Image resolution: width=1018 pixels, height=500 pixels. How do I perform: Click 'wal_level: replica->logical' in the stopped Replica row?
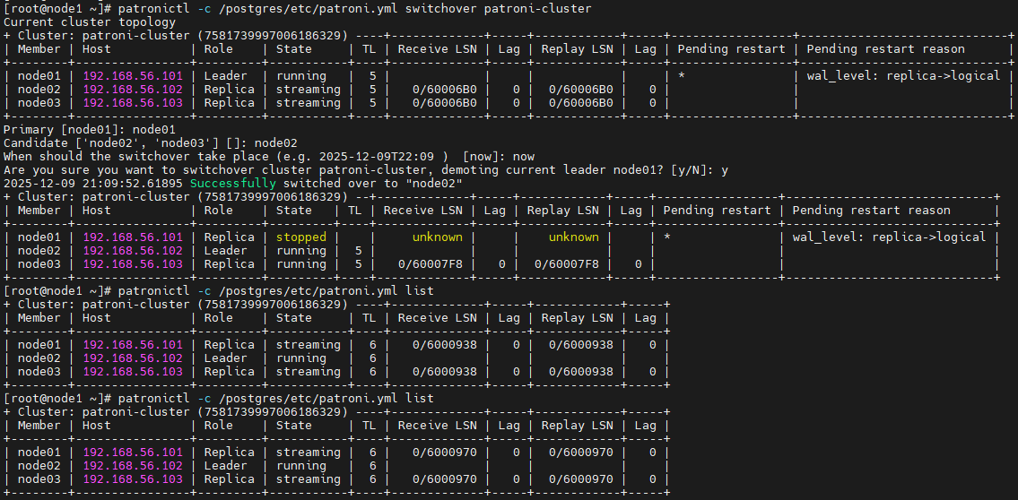[890, 237]
